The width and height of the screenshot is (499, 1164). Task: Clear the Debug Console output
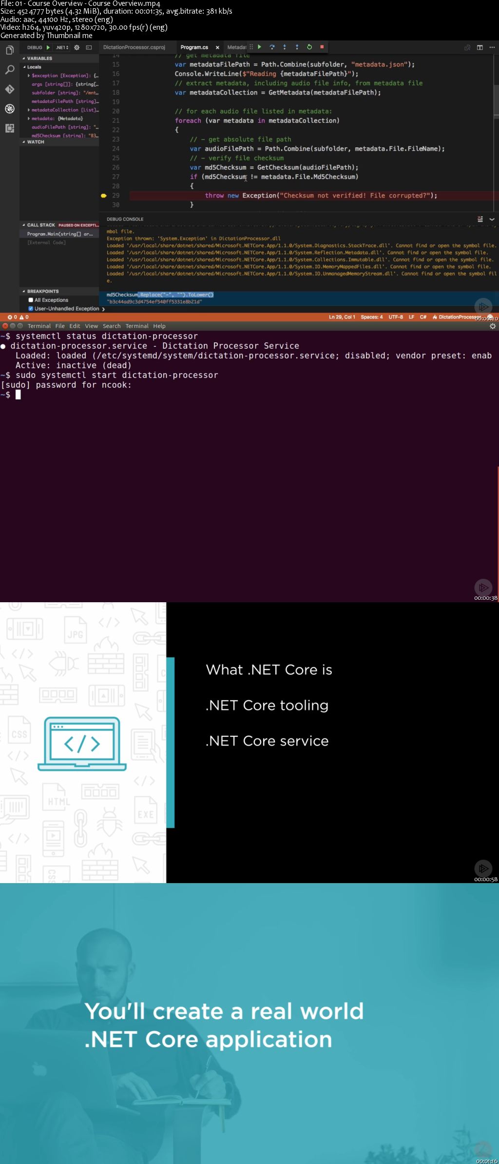480,219
